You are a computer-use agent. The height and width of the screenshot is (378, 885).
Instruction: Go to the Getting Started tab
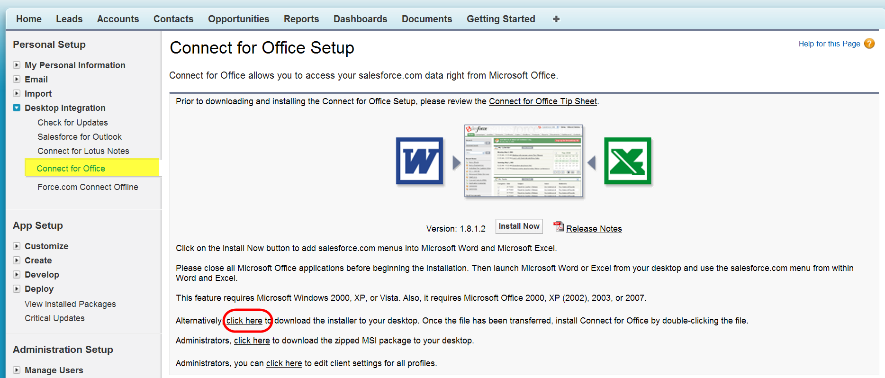pyautogui.click(x=501, y=19)
